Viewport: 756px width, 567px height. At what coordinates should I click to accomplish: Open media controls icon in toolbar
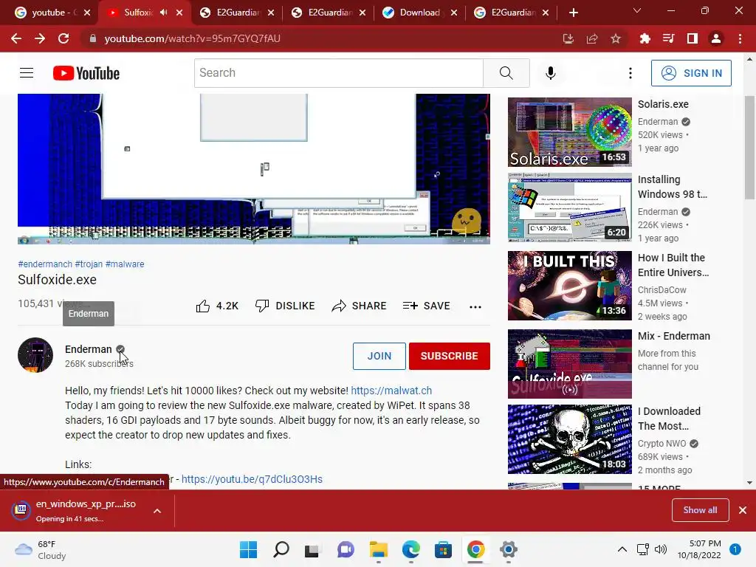pyautogui.click(x=669, y=38)
